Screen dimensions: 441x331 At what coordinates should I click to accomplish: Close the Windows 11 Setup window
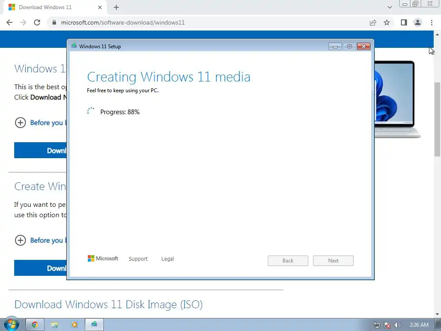point(363,47)
